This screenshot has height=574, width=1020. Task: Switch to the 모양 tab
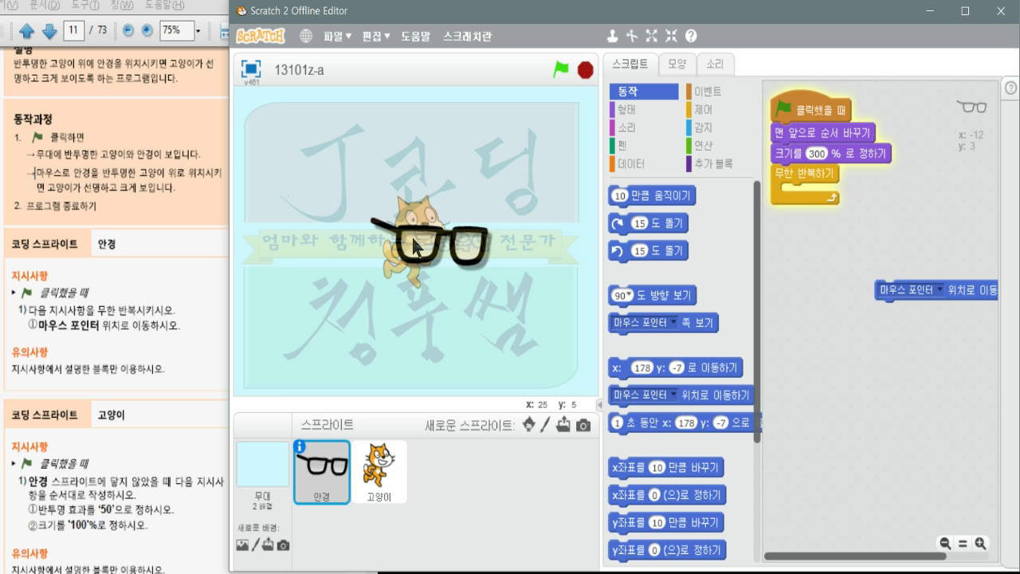tap(677, 64)
